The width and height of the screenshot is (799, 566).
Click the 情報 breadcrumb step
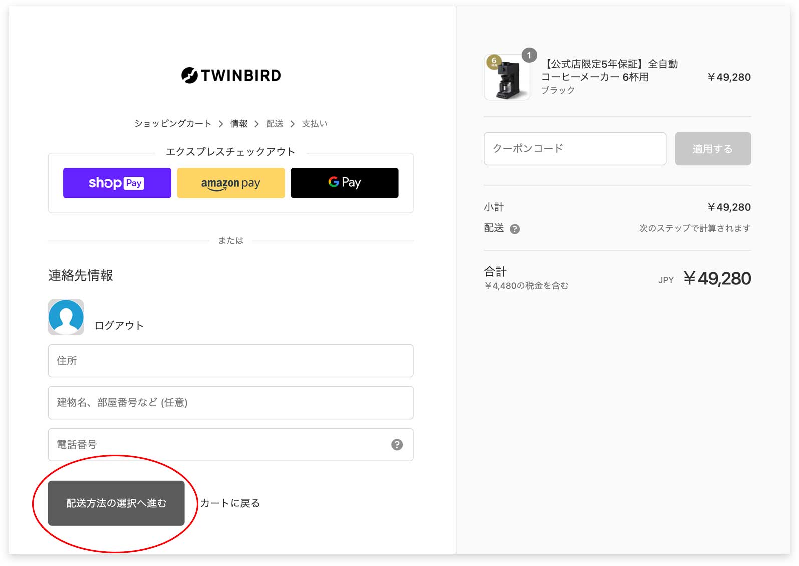click(239, 123)
